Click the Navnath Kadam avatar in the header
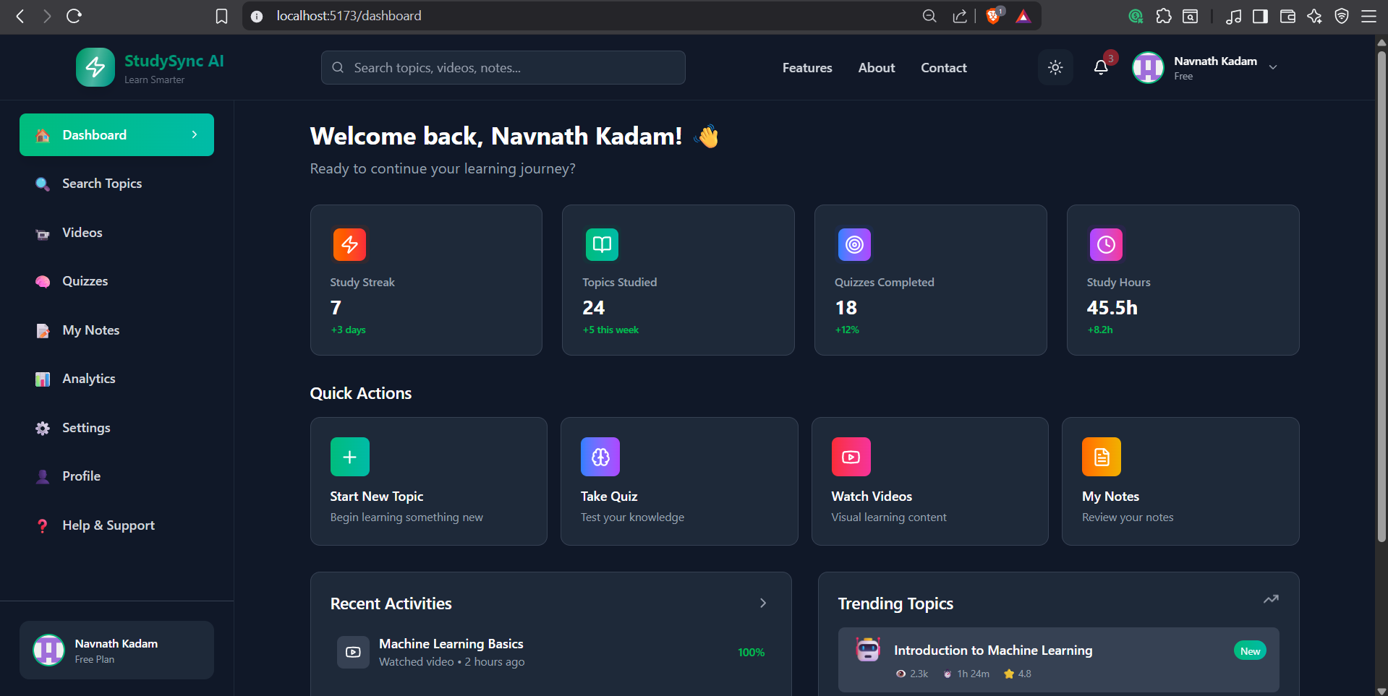 (x=1148, y=67)
